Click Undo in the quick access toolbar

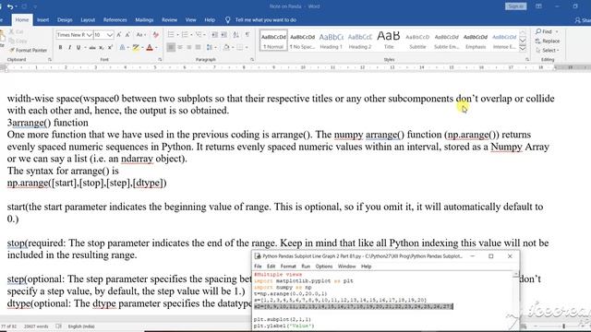pyautogui.click(x=10, y=6)
